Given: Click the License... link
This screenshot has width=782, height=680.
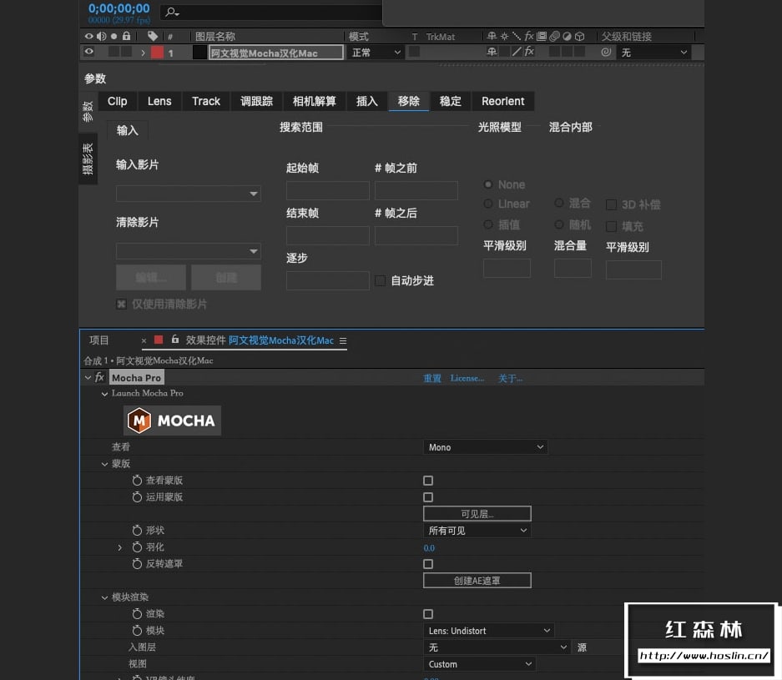Looking at the screenshot, I should pyautogui.click(x=467, y=379).
